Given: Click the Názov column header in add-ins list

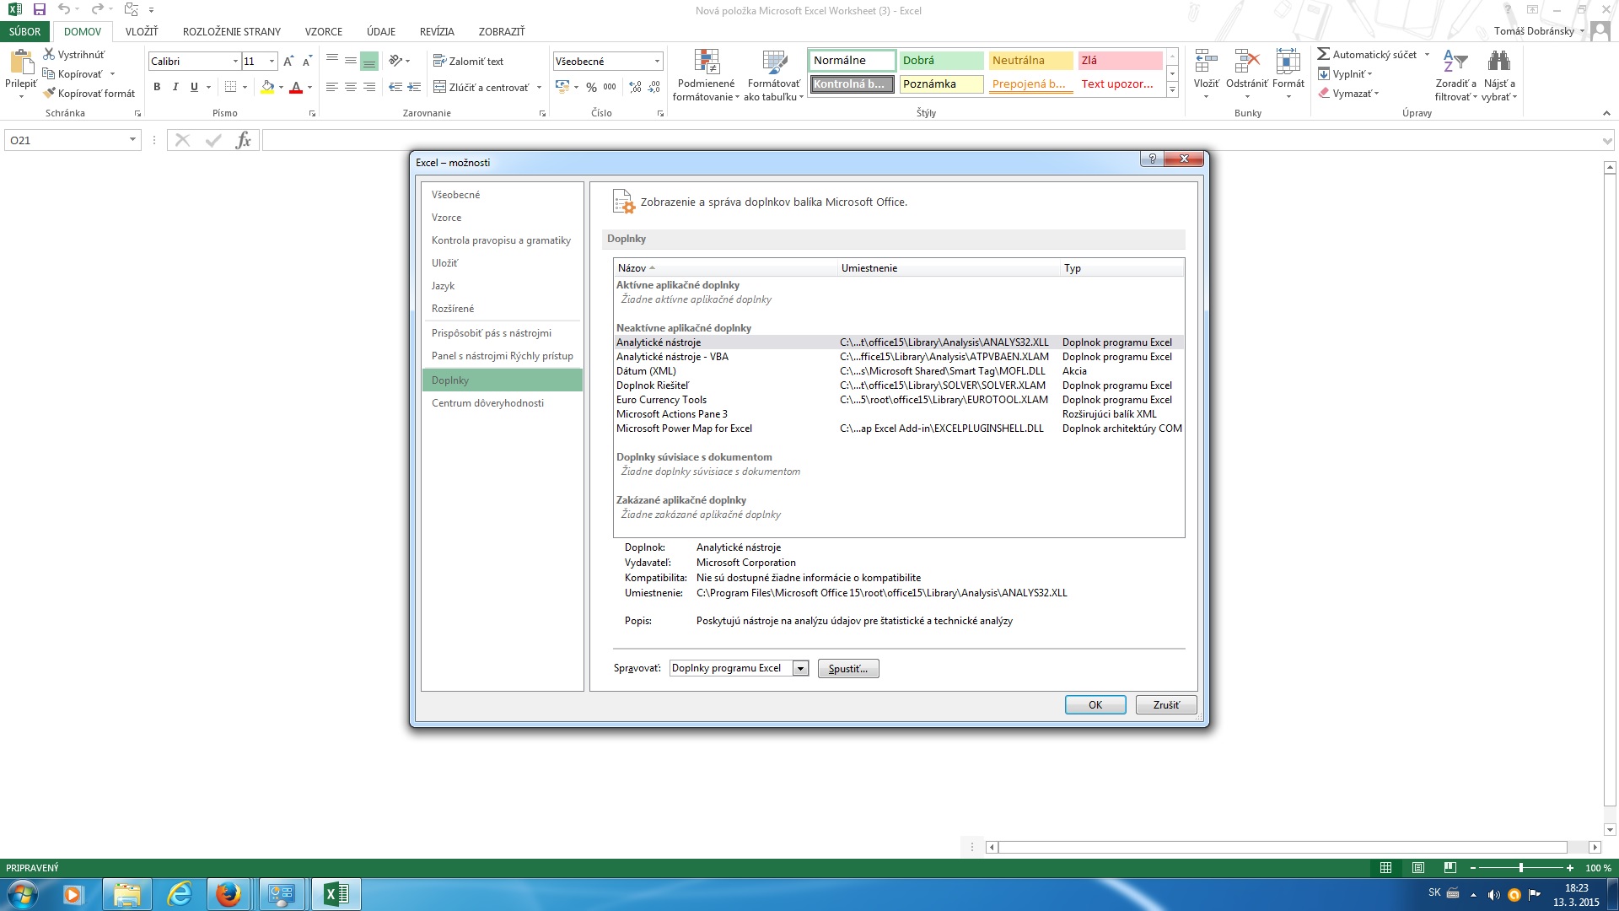Looking at the screenshot, I should [x=726, y=268].
